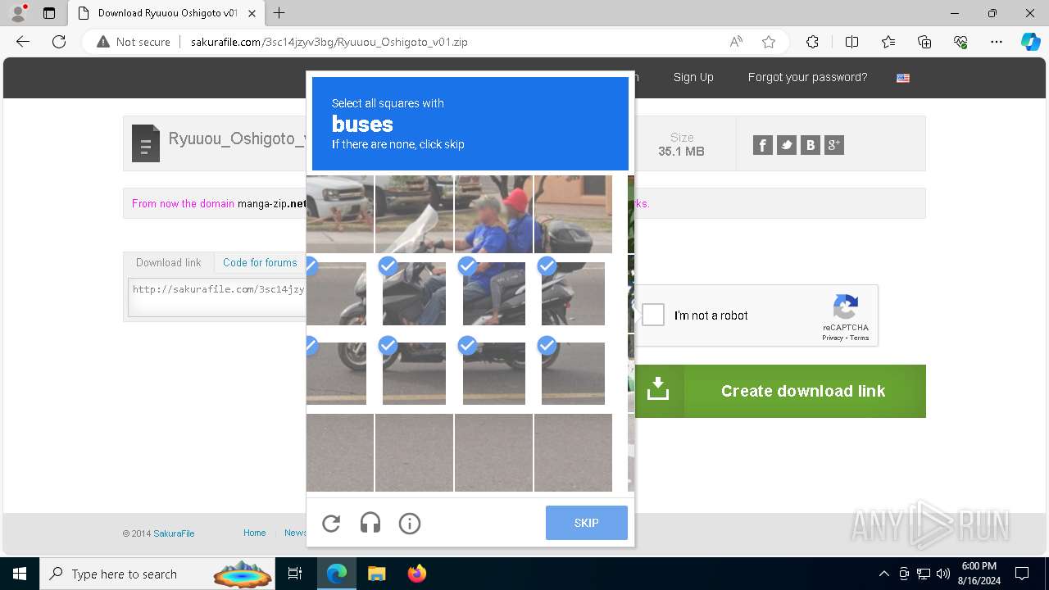
Task: Reload the captcha challenge
Action: (x=331, y=523)
